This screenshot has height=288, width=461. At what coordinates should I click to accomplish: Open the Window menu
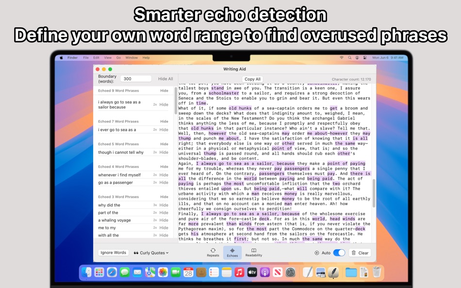point(132,57)
